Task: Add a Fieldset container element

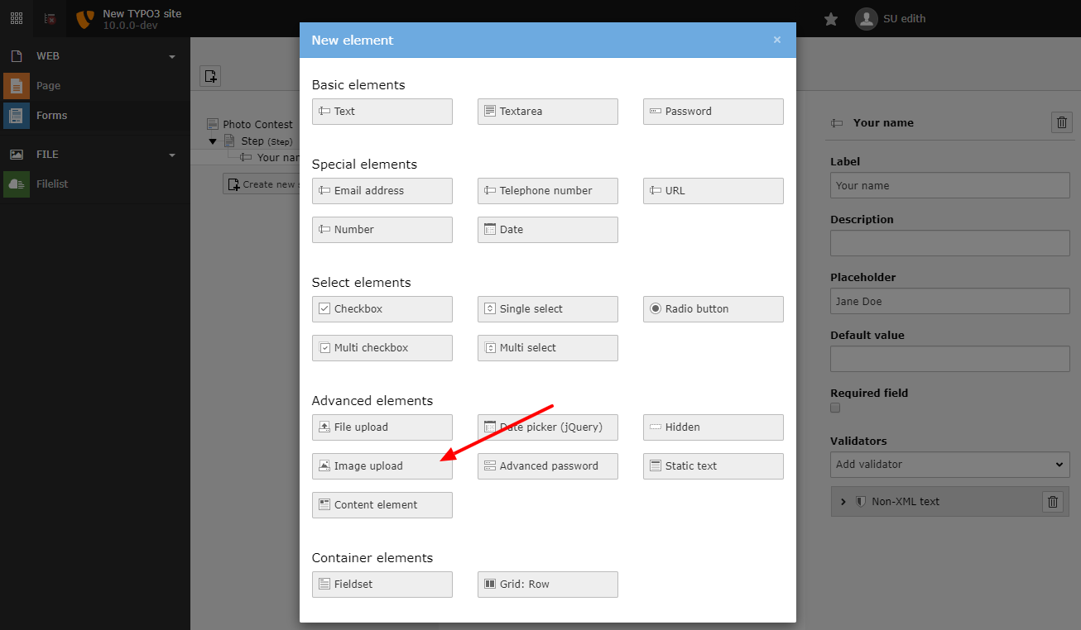Action: tap(382, 585)
